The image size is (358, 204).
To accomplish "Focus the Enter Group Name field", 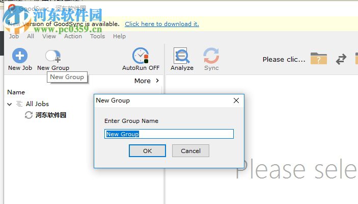I will click(x=169, y=134).
